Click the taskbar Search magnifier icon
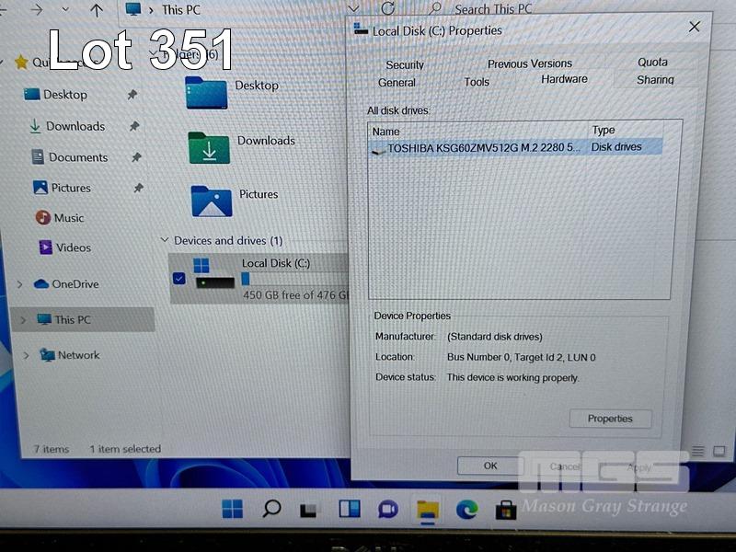The width and height of the screenshot is (736, 552). click(271, 509)
